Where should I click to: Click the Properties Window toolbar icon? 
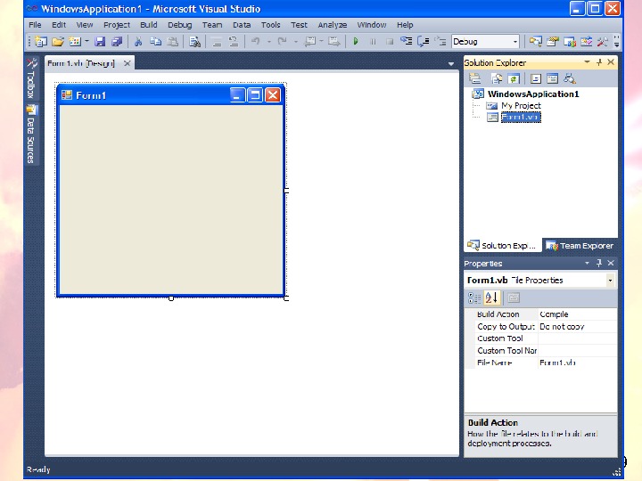click(x=552, y=41)
